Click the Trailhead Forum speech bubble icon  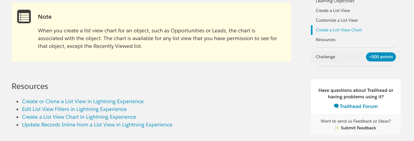coord(336,106)
